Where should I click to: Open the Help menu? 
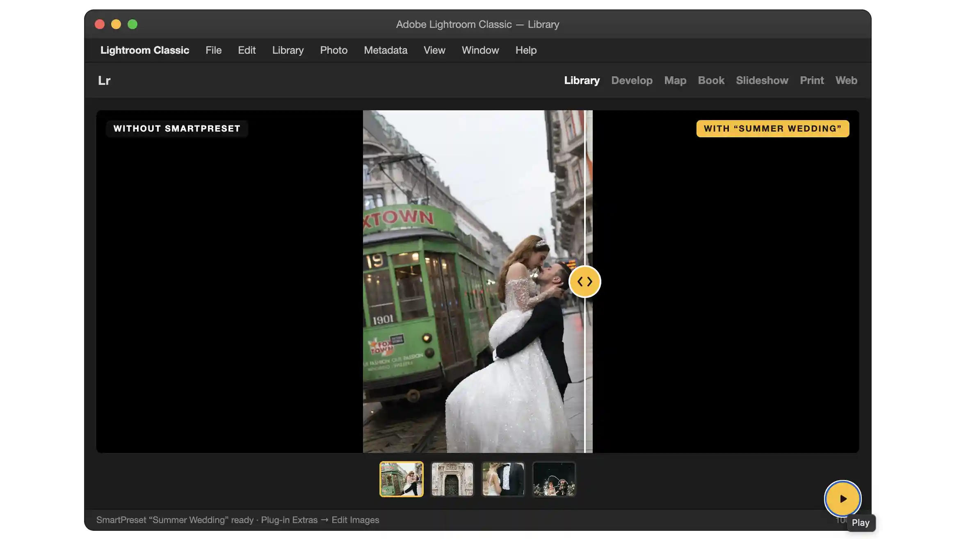click(525, 50)
